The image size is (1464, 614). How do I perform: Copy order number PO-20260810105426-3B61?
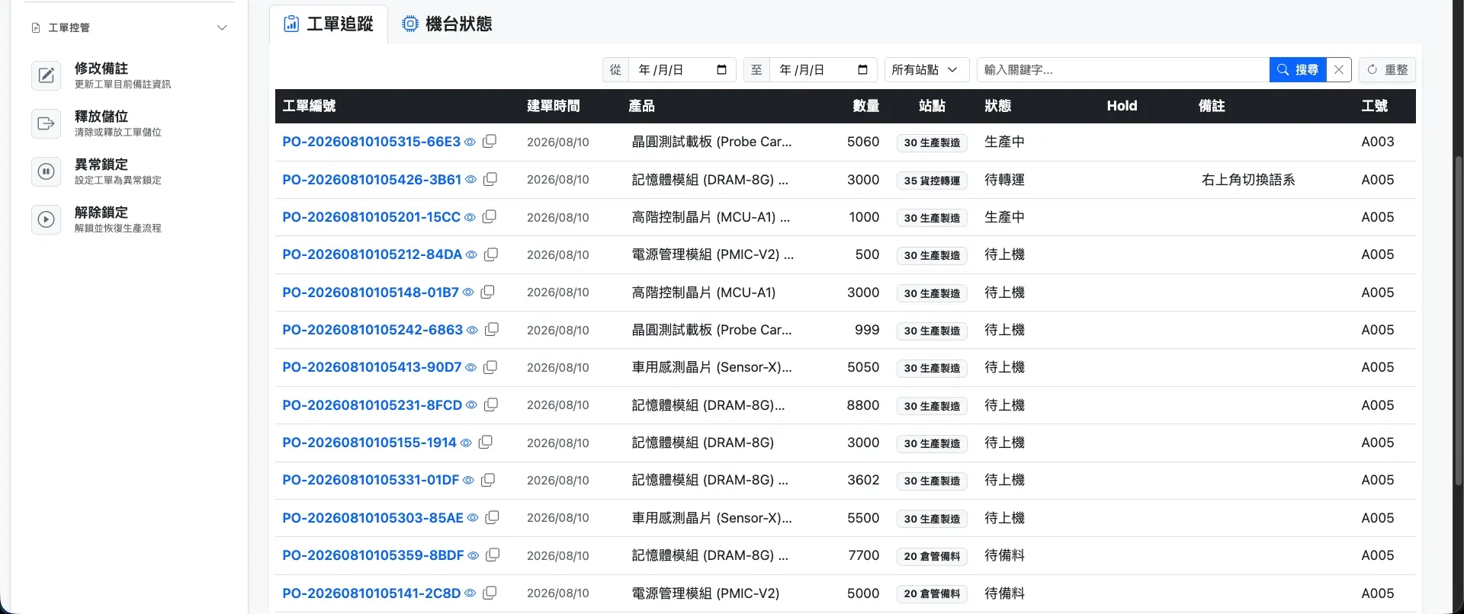tap(490, 179)
